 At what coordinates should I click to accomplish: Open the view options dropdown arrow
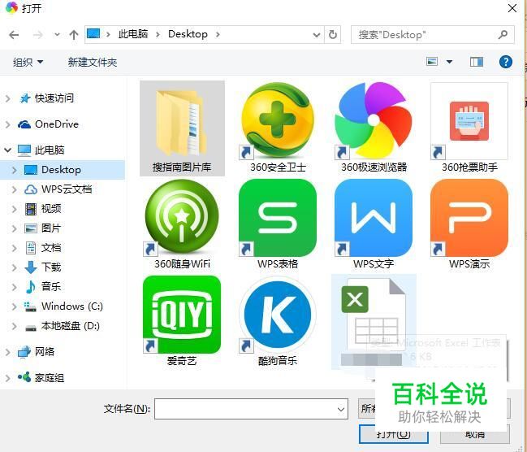(449, 62)
